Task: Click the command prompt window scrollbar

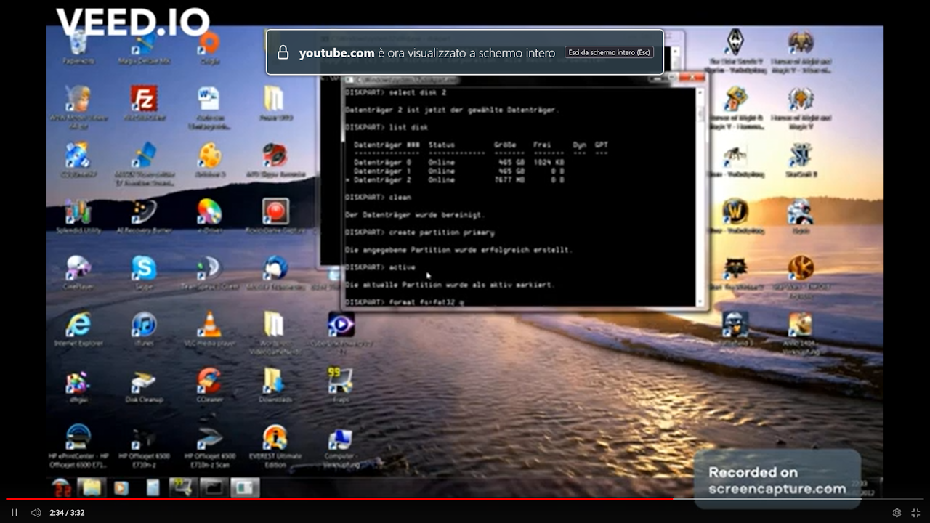Action: pos(701,196)
